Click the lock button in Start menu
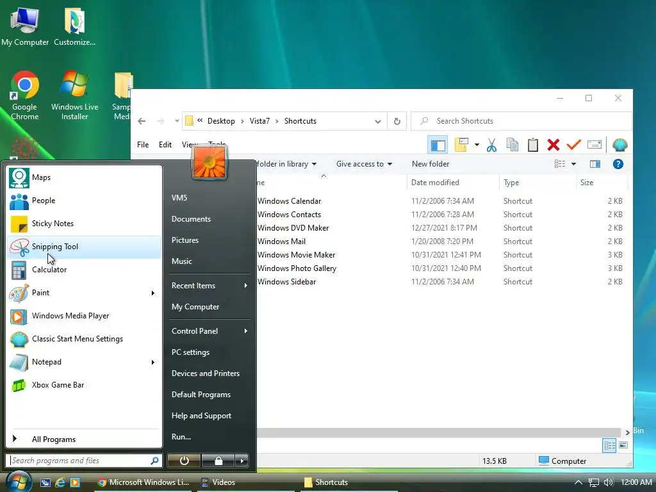This screenshot has width=656, height=492. coord(218,461)
